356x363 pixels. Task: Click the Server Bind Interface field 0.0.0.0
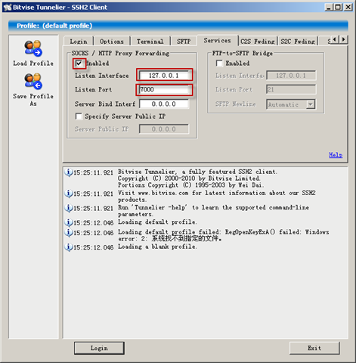click(164, 104)
